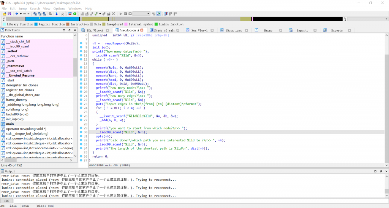Click the Lumina function green legend swatch
This screenshot has width=389, height=208.
coord(156,24)
